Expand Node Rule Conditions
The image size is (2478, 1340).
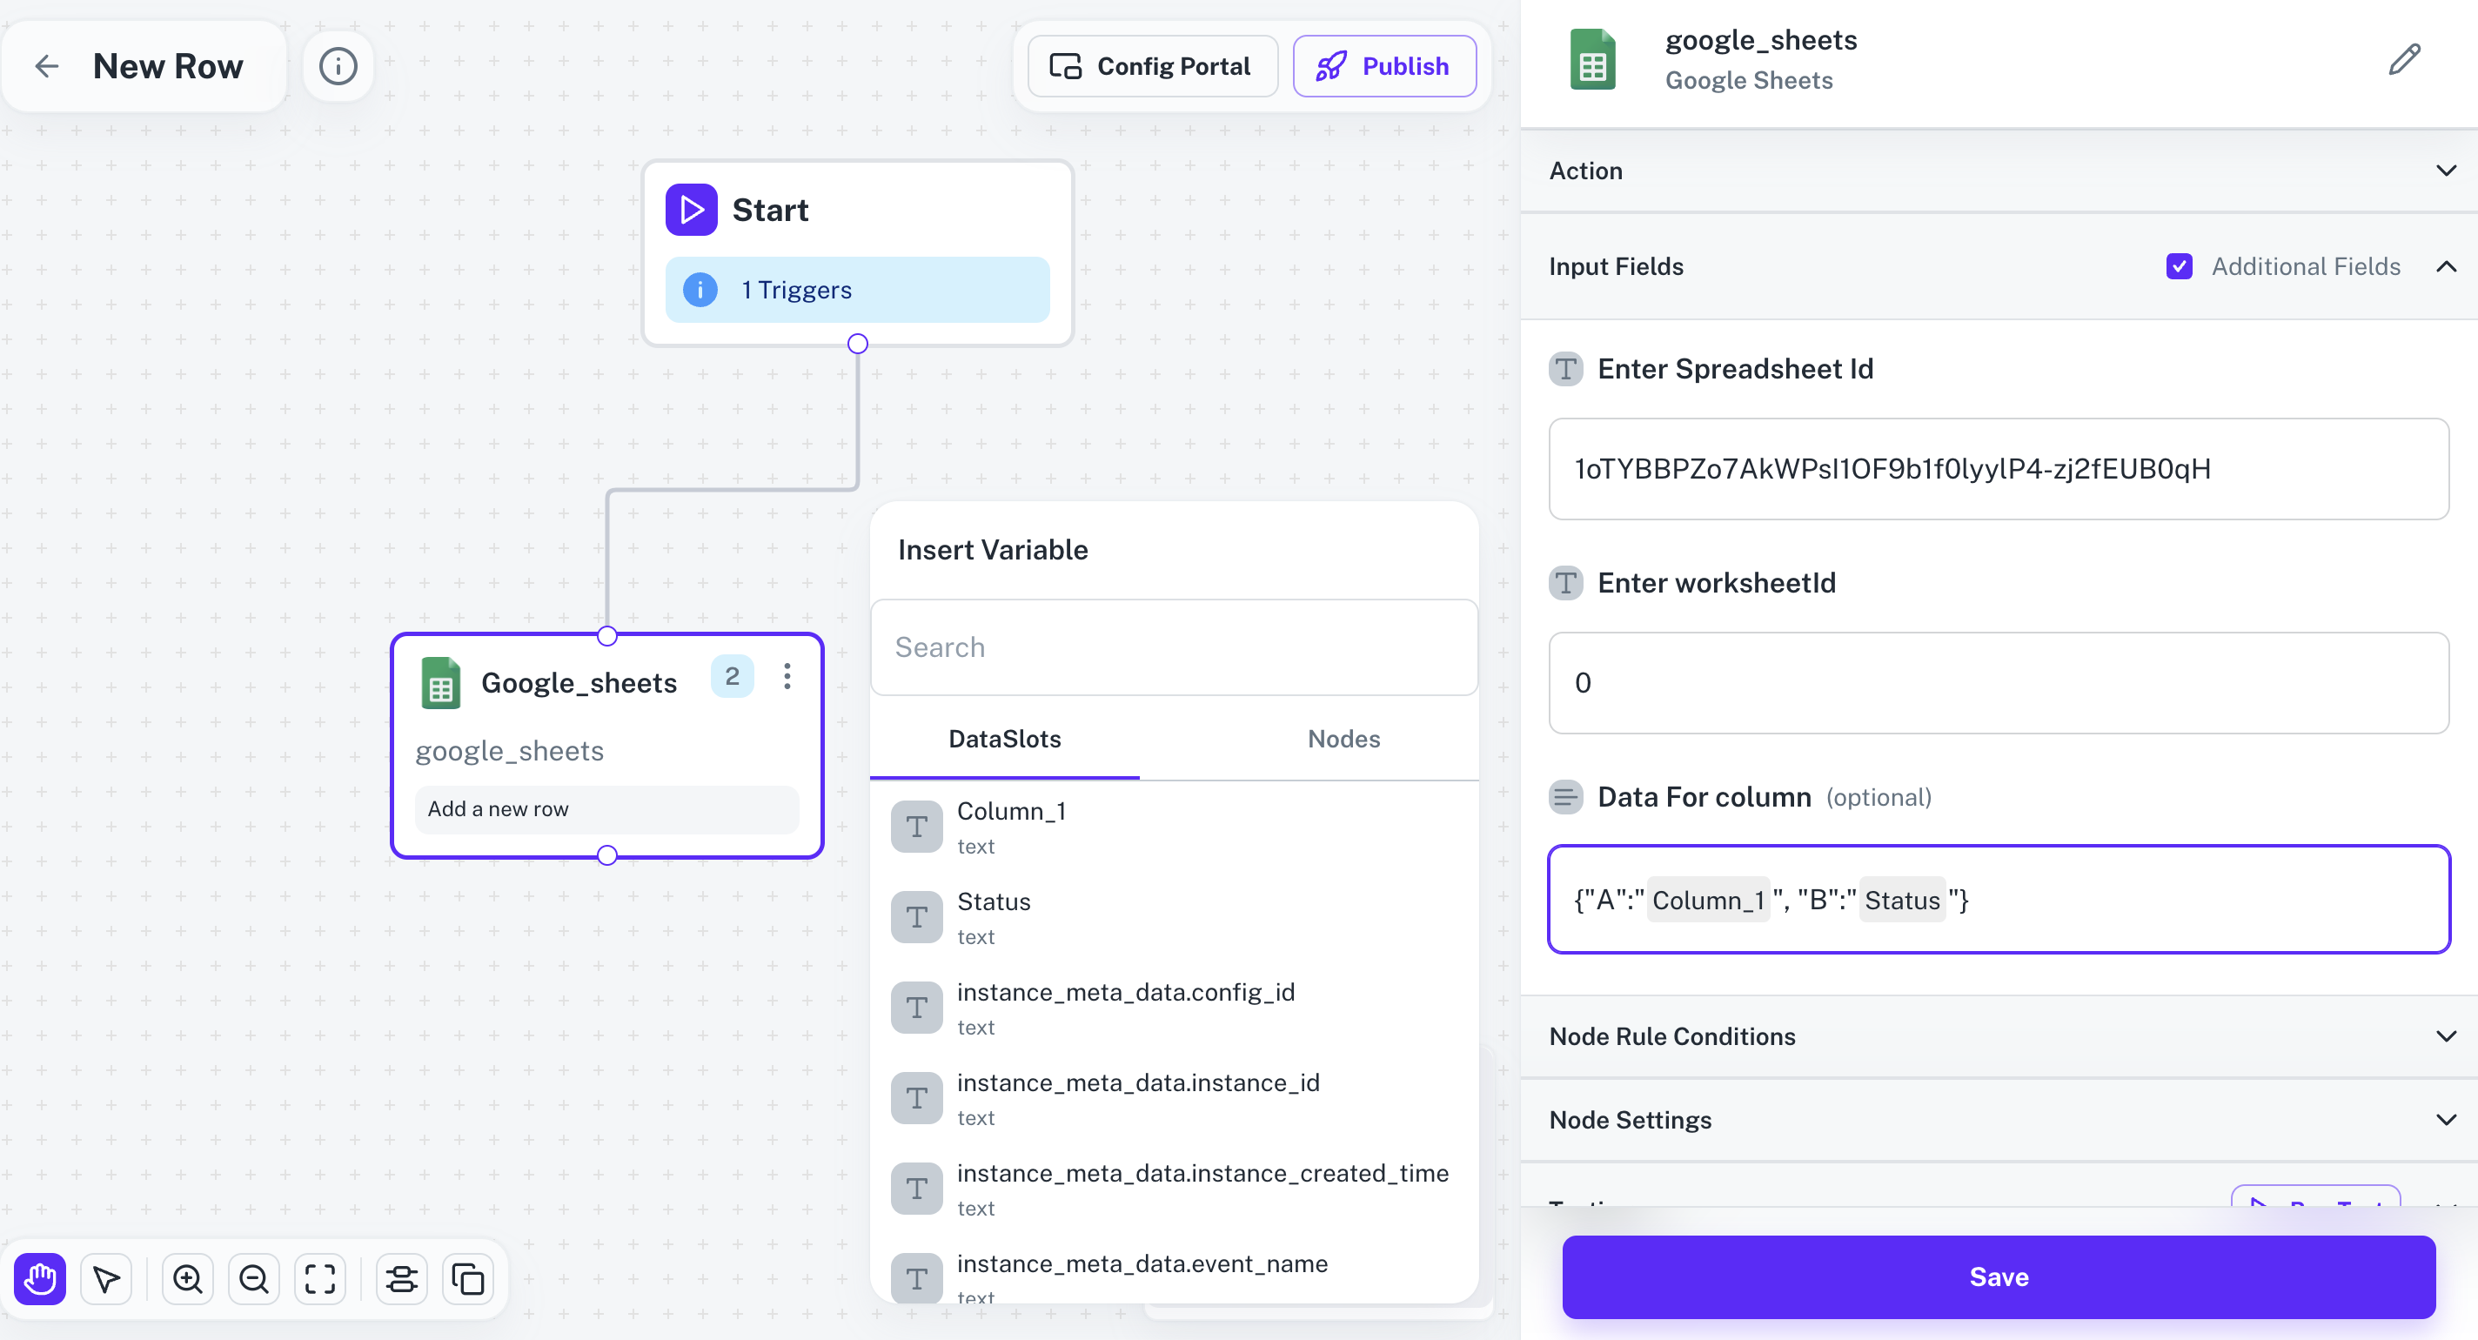(2448, 1036)
